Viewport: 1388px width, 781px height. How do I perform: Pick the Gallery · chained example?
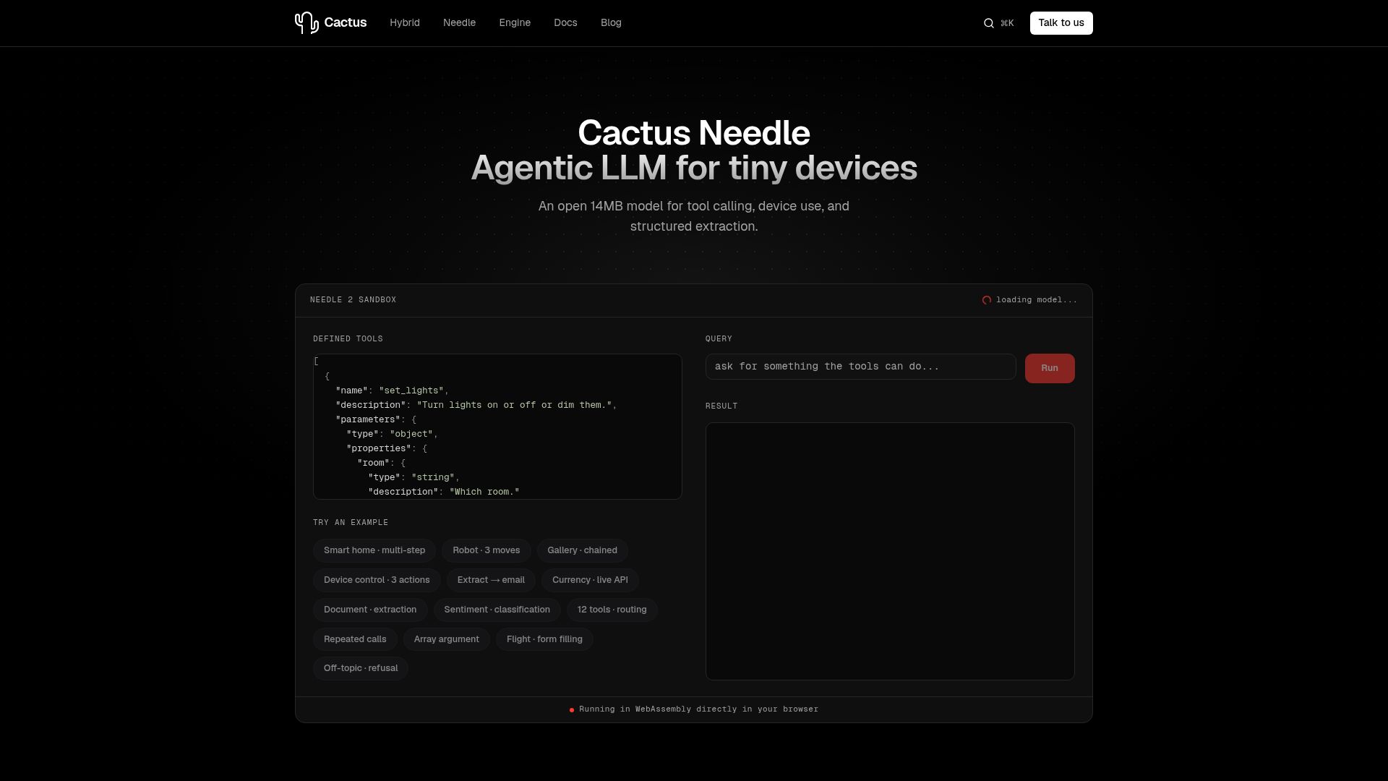click(583, 551)
